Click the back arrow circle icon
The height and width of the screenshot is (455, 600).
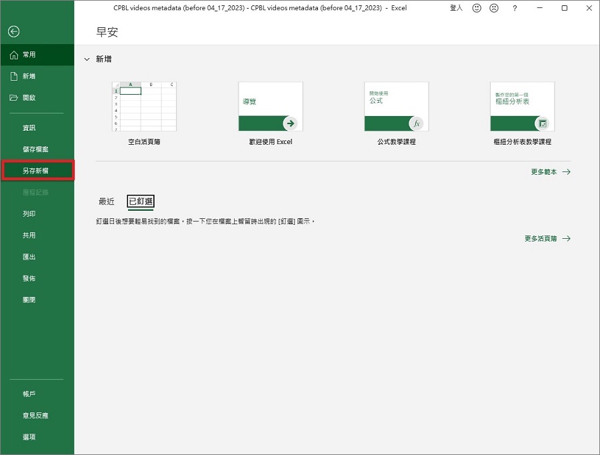[13, 31]
